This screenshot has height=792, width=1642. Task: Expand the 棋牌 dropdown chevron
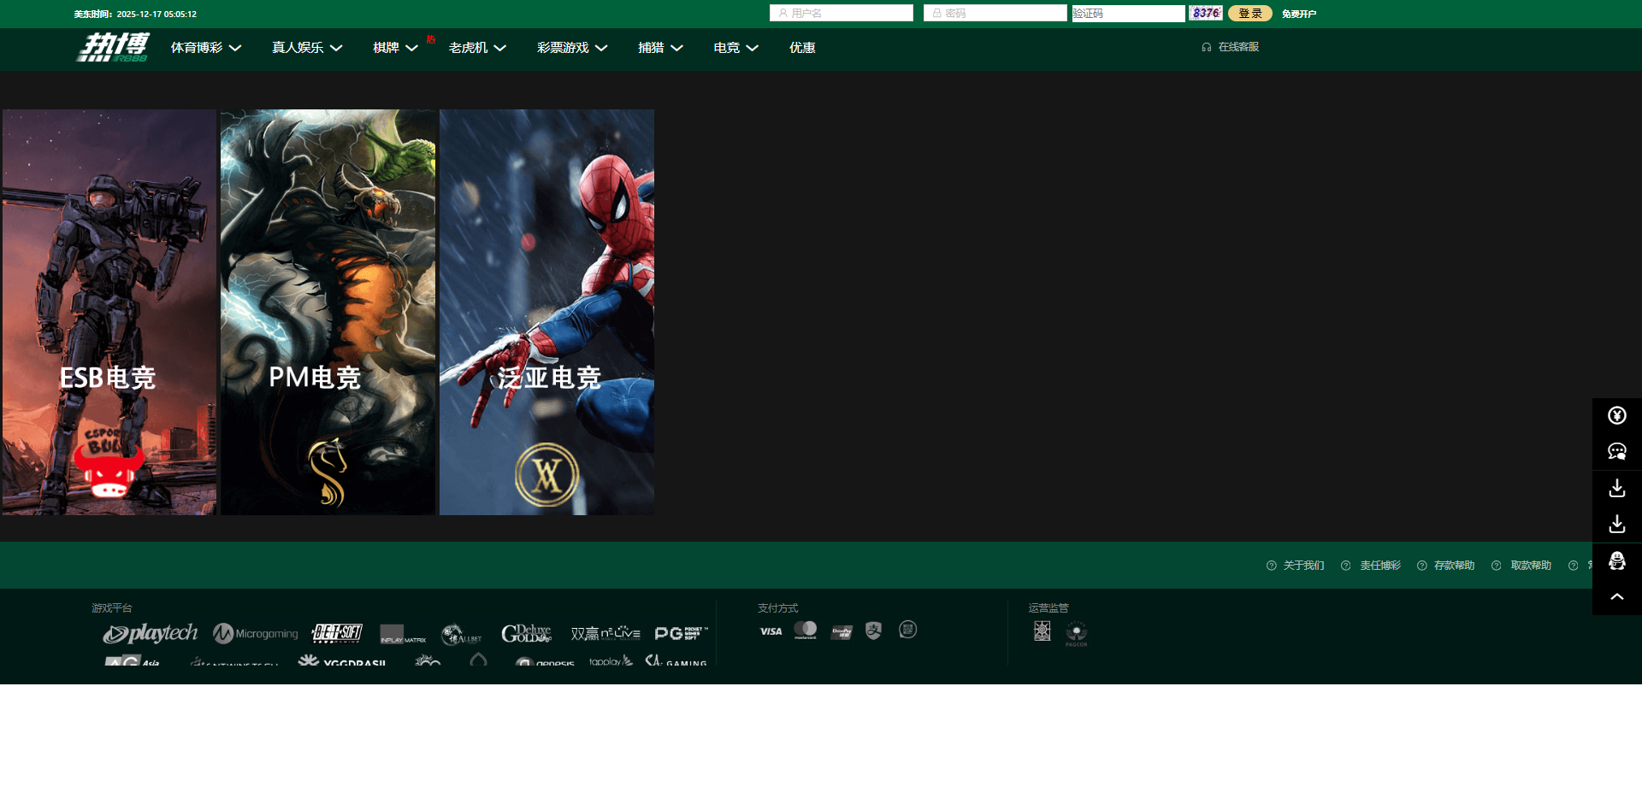[x=411, y=48]
